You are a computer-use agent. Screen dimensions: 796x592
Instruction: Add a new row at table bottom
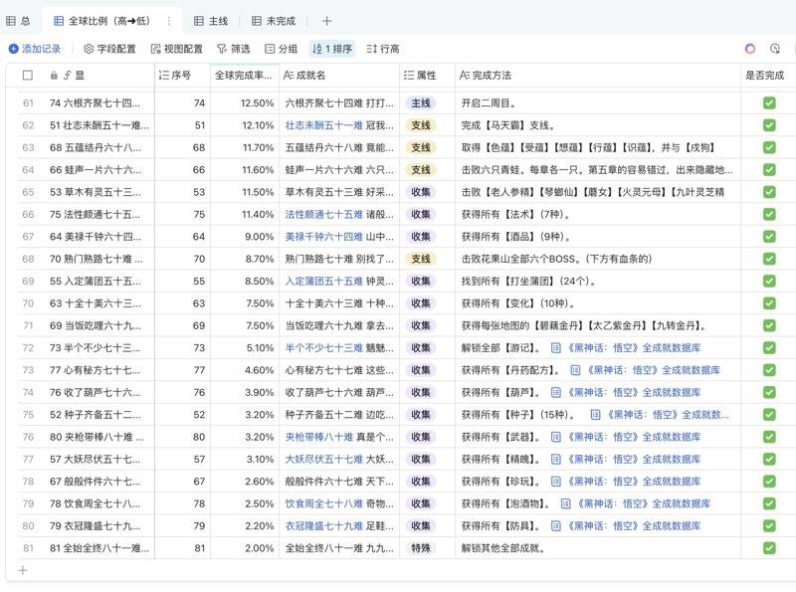click(23, 570)
